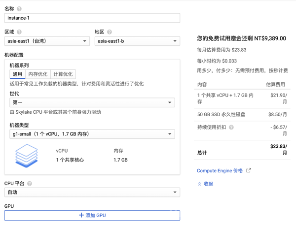
Task: Open the 机器类型 g1-small dropdown
Action: (92, 134)
